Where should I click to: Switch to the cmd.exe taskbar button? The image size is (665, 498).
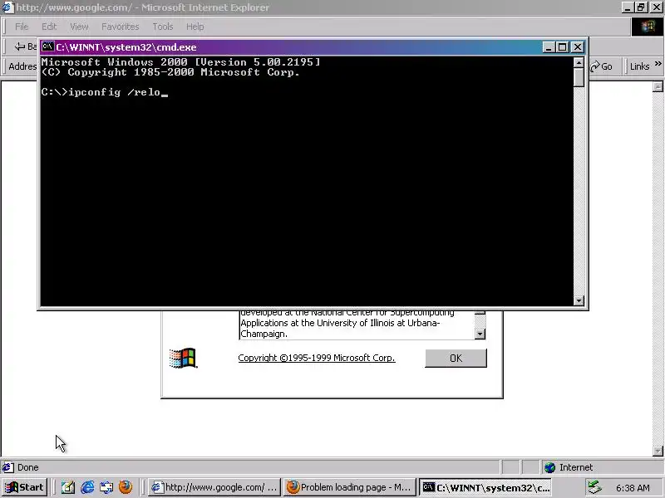pos(485,487)
